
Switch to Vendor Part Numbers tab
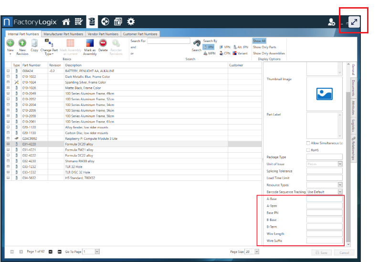103,34
